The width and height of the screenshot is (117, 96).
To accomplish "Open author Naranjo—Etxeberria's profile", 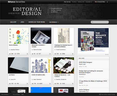I will 61,79.
